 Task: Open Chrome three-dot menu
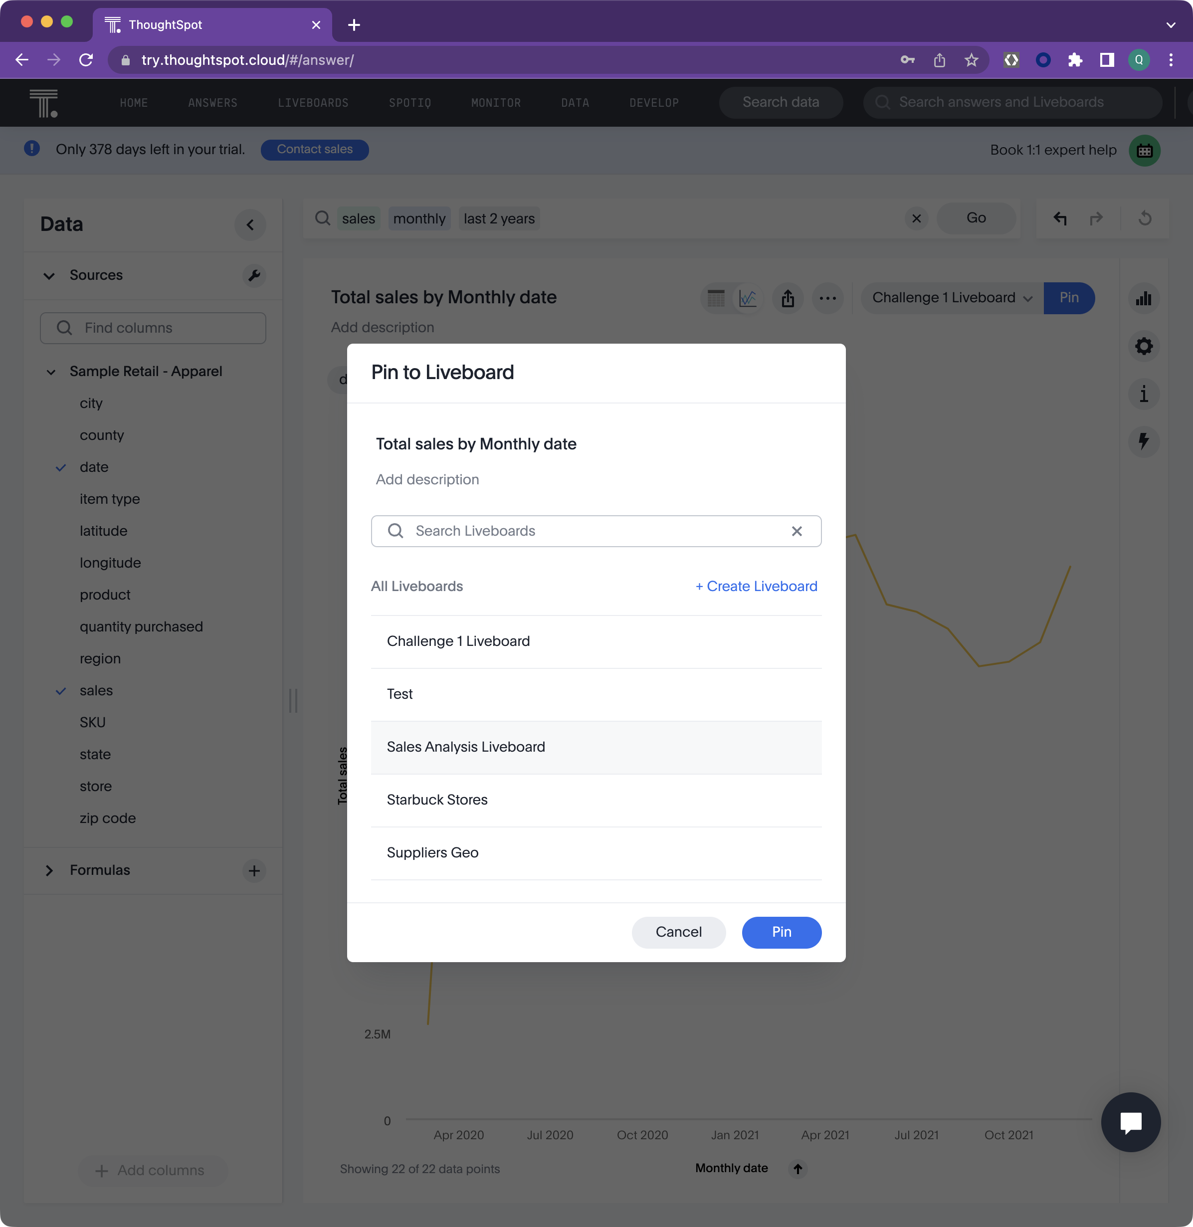1171,60
